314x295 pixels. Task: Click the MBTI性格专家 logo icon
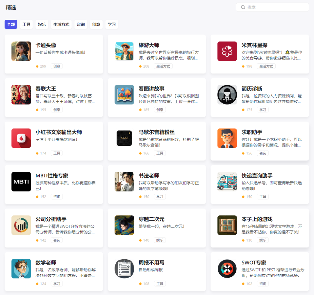point(21,181)
